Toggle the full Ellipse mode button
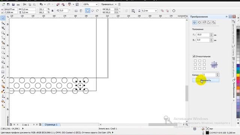Viewport: 240px width, 135px height. click(88, 11)
